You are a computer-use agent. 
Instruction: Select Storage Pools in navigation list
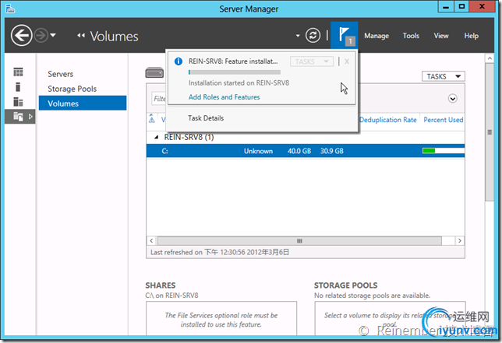[x=72, y=89]
